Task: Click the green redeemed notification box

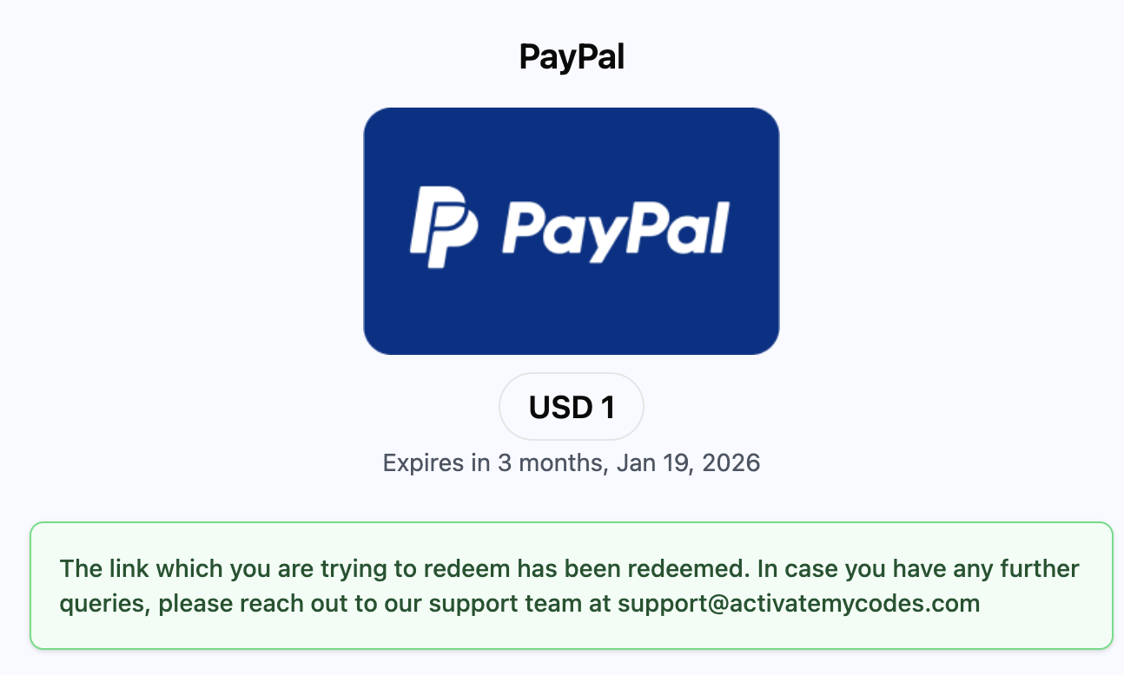Action: tap(572, 586)
